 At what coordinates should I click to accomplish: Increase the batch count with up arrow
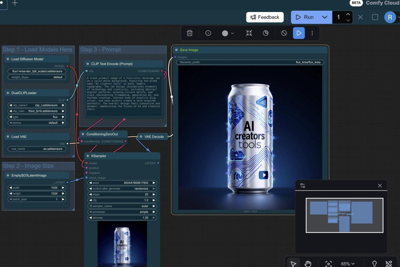pyautogui.click(x=348, y=14)
